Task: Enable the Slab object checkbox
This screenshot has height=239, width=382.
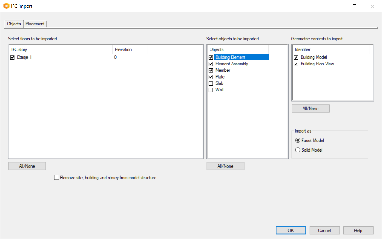Action: pos(211,83)
